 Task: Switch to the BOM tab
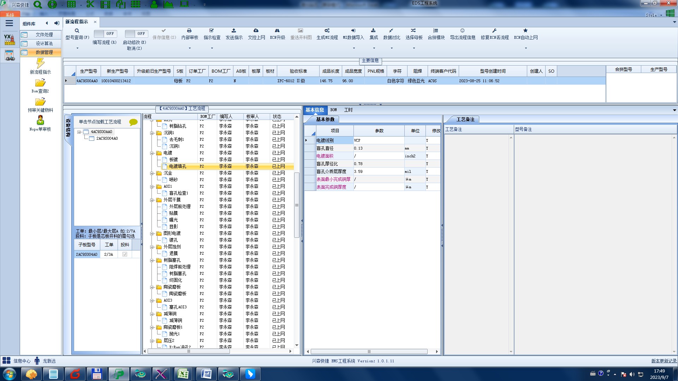tap(333, 110)
